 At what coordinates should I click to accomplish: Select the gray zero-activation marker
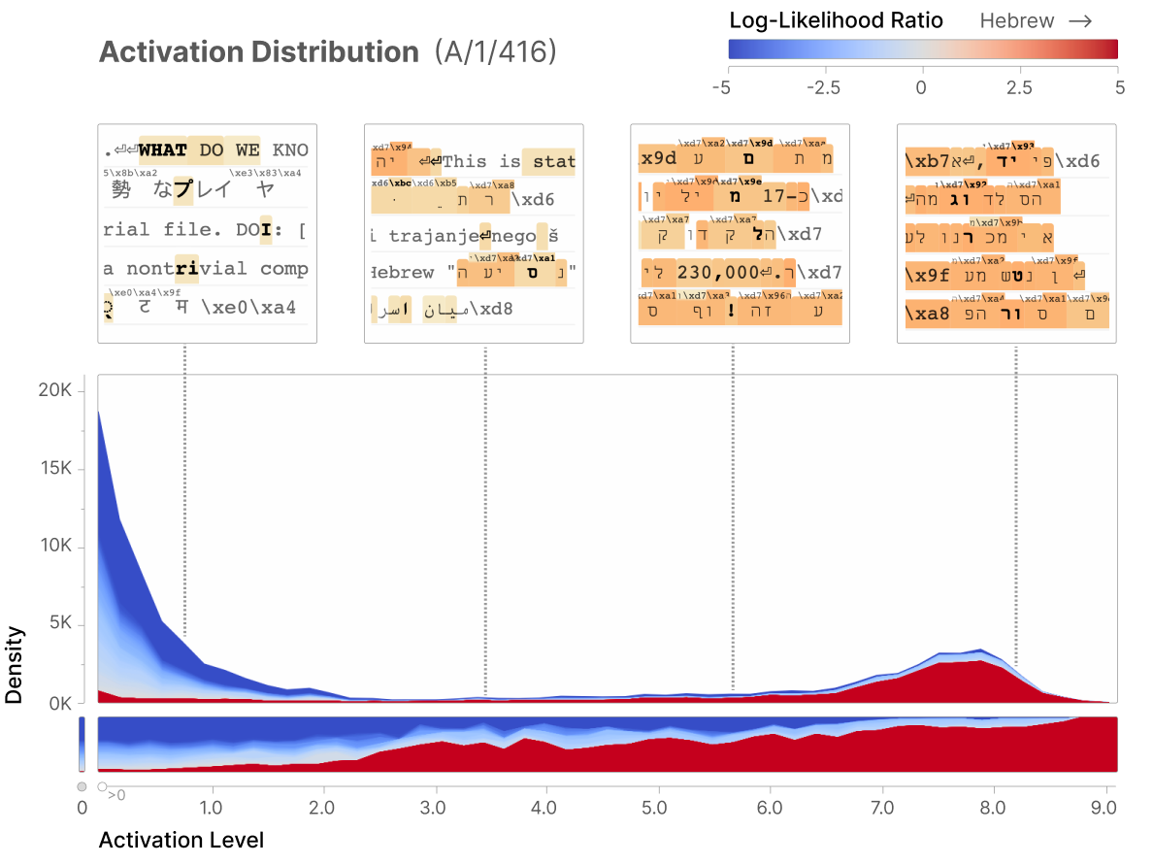click(82, 786)
